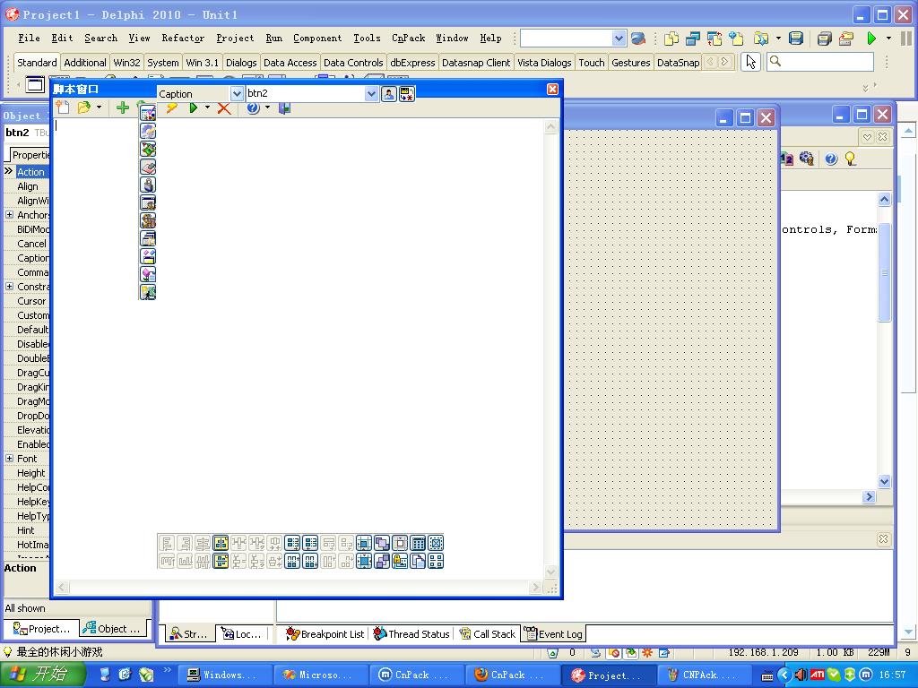Expand the Font property node
Screen dimensions: 918x688
(9, 459)
